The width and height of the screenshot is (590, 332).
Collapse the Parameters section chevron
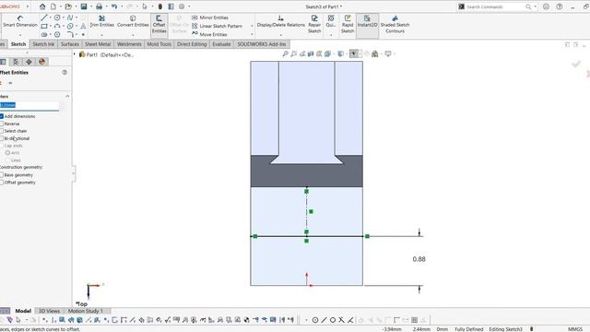pyautogui.click(x=67, y=96)
